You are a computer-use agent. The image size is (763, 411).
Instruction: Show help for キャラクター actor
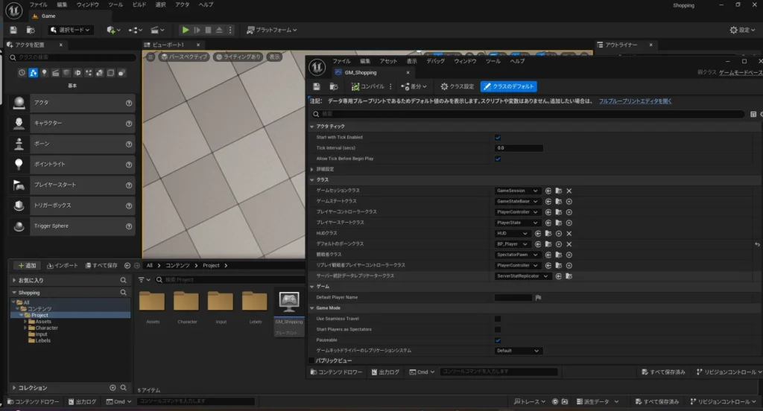(x=129, y=124)
